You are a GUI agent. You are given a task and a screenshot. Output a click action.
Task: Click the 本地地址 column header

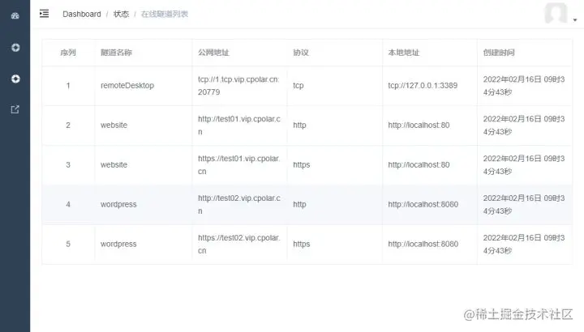click(x=404, y=53)
